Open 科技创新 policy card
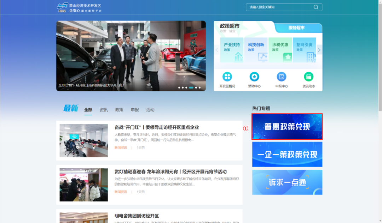Image resolution: width=382 pixels, height=223 pixels. pos(256,50)
